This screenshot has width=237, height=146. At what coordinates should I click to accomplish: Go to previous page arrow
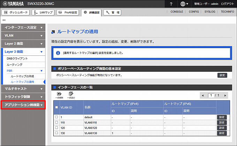click(203, 95)
